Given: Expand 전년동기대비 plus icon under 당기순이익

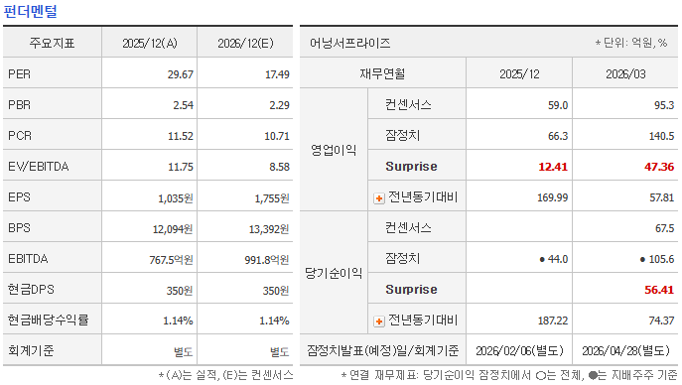Looking at the screenshot, I should pyautogui.click(x=379, y=321).
